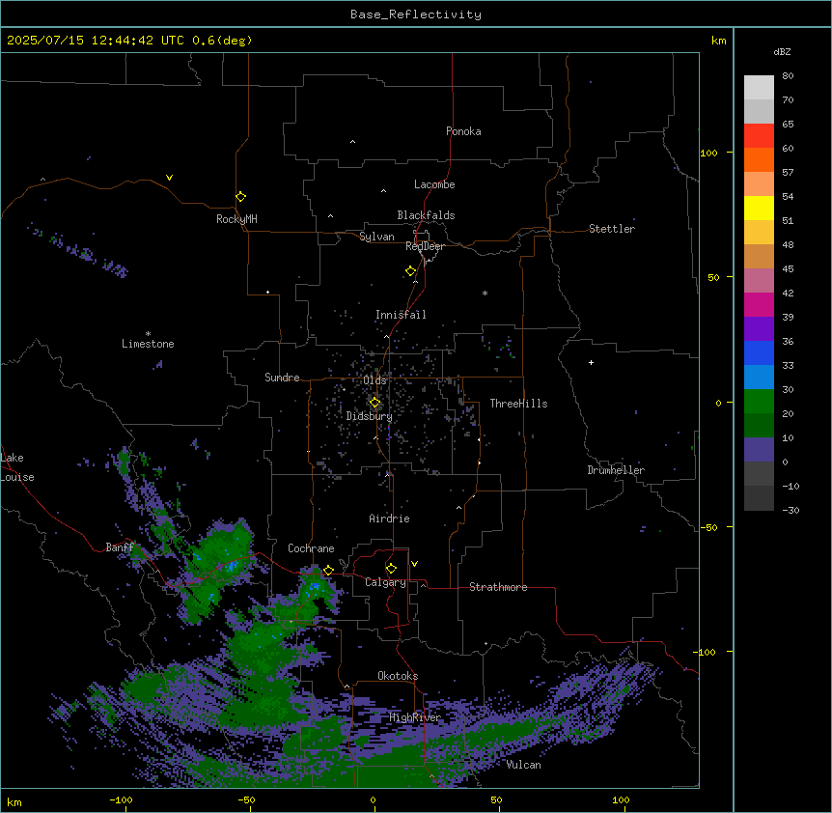This screenshot has width=832, height=813.
Task: Click the yellow marker south of RedDeer
Action: [410, 271]
